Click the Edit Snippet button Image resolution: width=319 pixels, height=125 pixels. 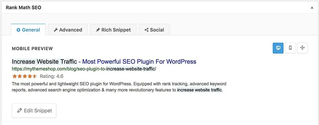tap(34, 111)
